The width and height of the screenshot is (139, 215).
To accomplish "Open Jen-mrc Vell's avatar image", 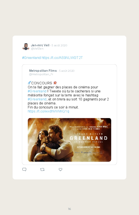I will click(x=26, y=47).
